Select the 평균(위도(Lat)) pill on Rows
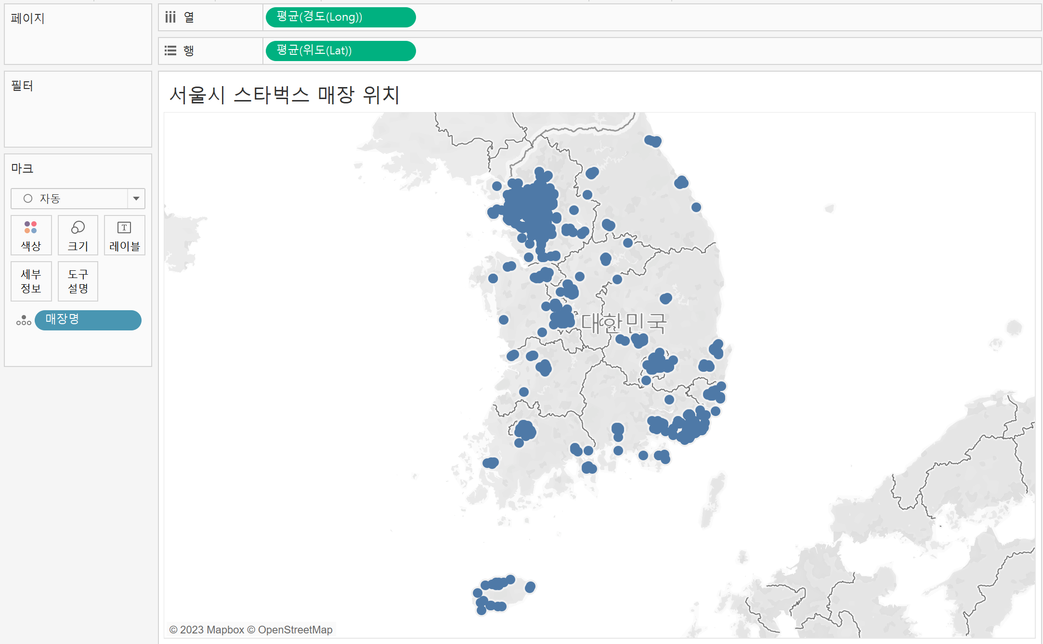 point(340,51)
